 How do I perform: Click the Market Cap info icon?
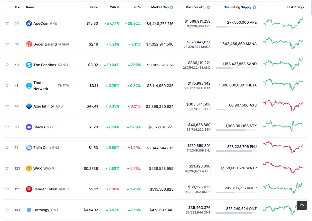(172, 7)
